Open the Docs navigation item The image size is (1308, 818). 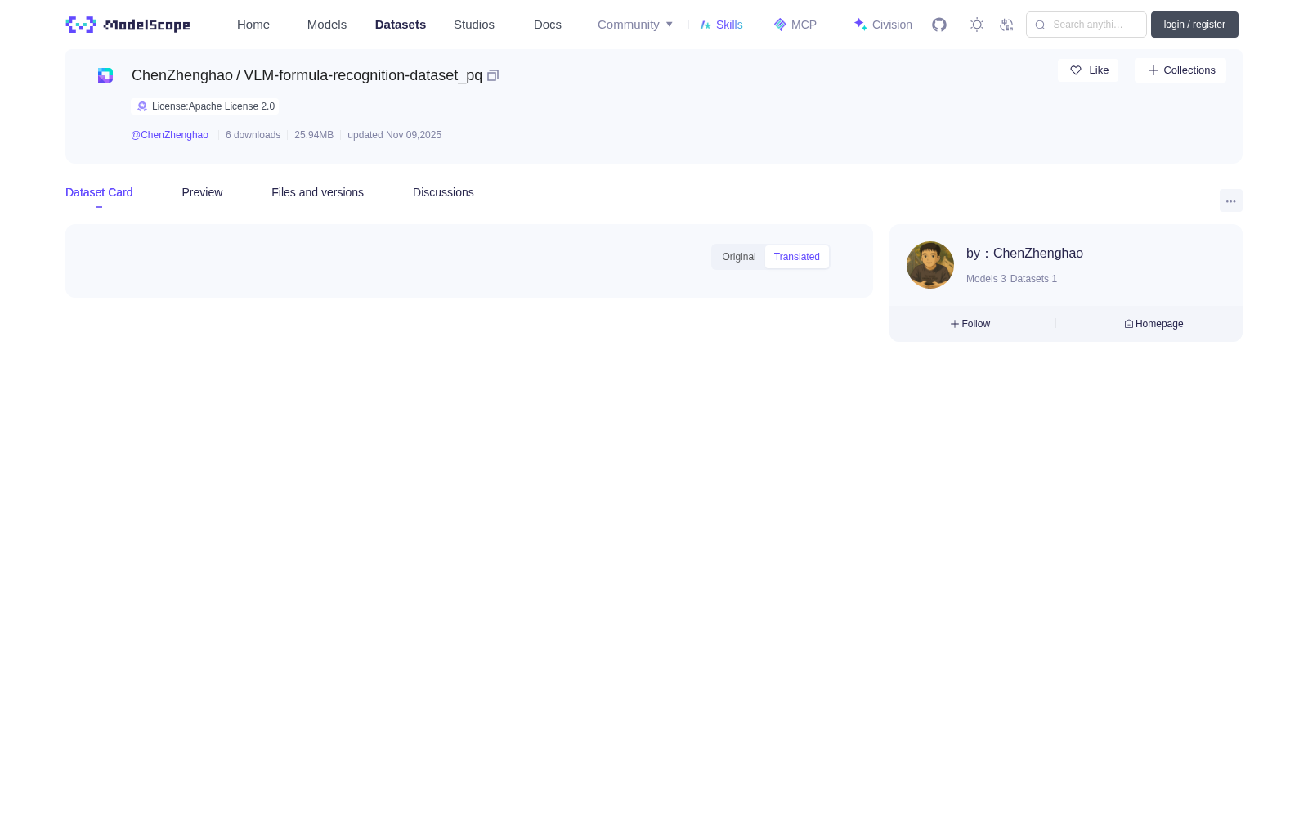tap(548, 25)
